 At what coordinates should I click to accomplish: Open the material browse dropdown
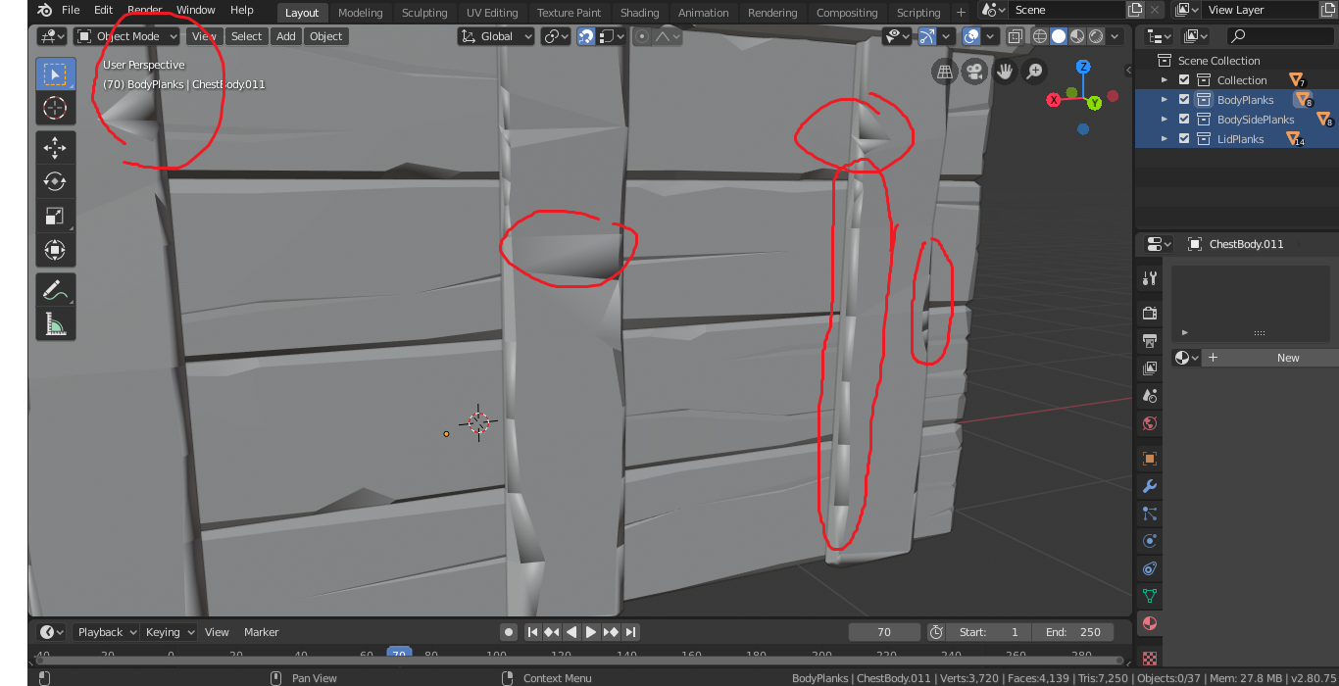point(1187,358)
